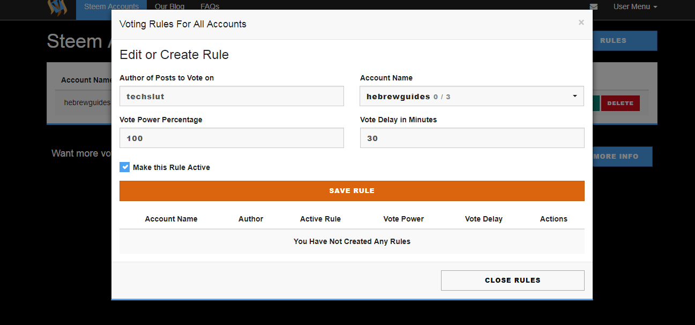
Task: Click the Active Rule column header
Action: (x=320, y=219)
